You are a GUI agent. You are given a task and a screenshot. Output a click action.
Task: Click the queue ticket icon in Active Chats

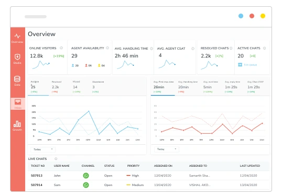point(240,65)
